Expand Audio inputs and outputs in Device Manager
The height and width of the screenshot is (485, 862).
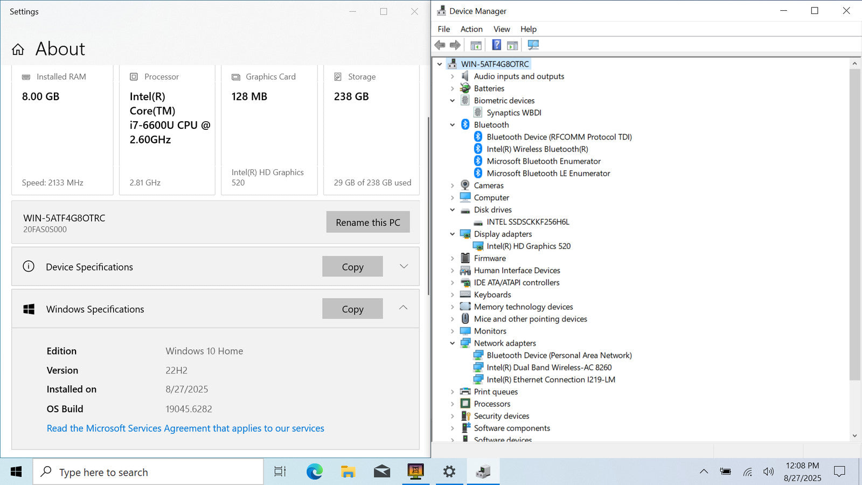tap(453, 77)
